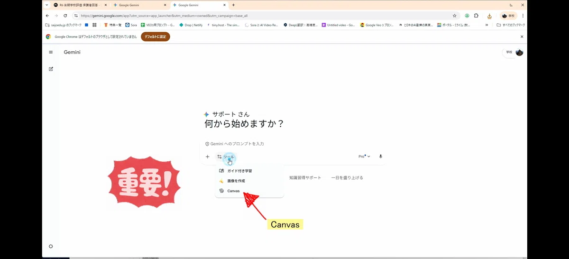Open the 特典一覧 bookmark
This screenshot has height=259, width=569.
tap(113, 25)
